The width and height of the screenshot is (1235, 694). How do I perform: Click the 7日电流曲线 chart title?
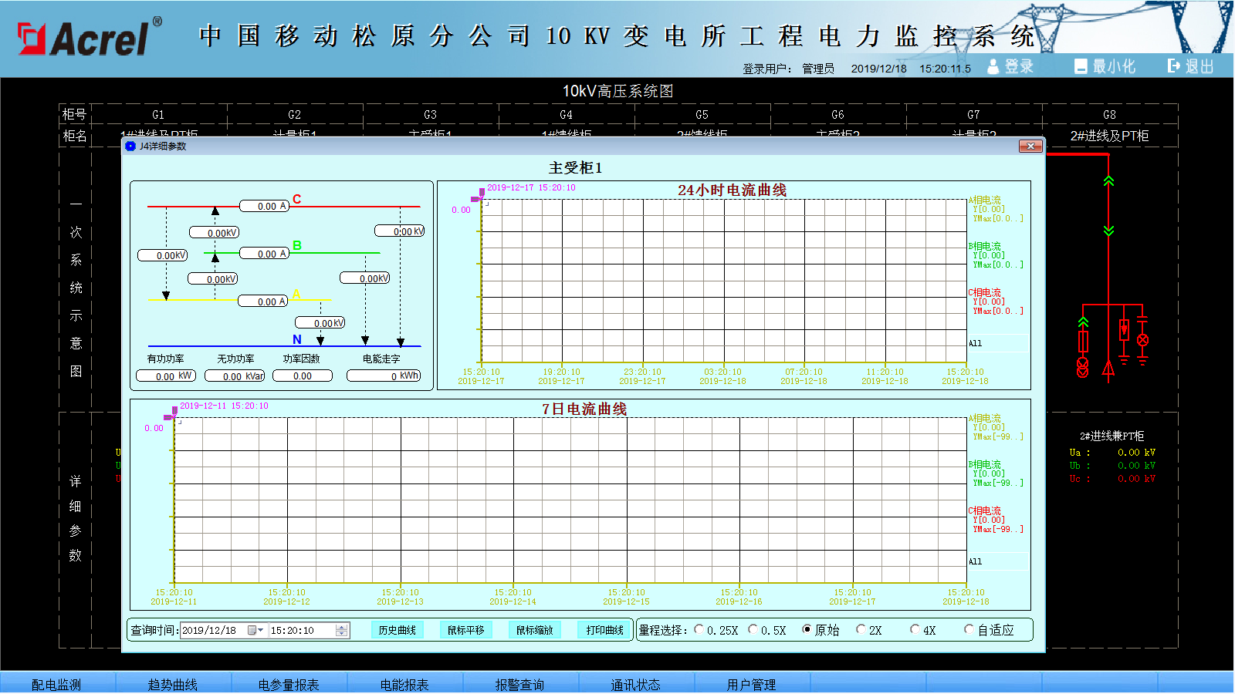point(584,409)
